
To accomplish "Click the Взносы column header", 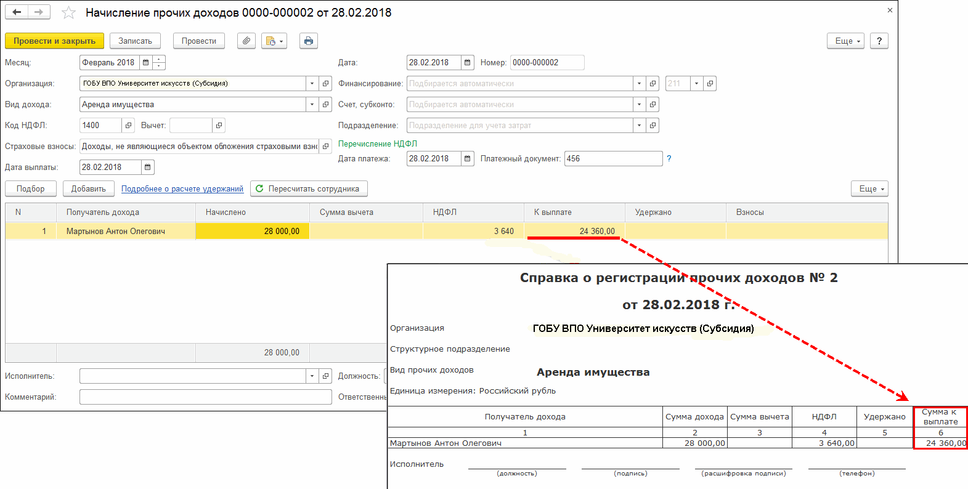I will pos(807,212).
